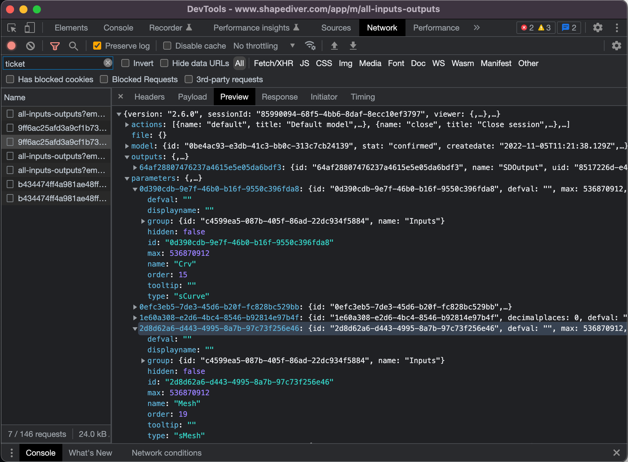Click the import HAR upload icon
The width and height of the screenshot is (628, 462).
click(x=334, y=46)
